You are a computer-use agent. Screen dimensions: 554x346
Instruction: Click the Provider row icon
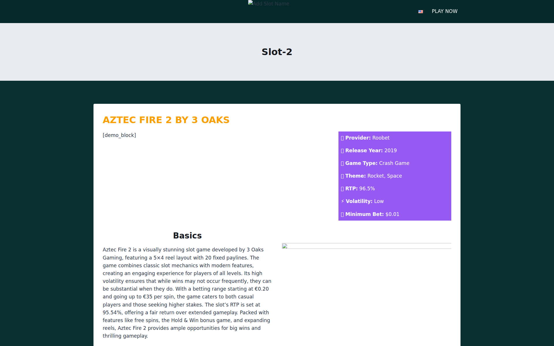pyautogui.click(x=342, y=138)
